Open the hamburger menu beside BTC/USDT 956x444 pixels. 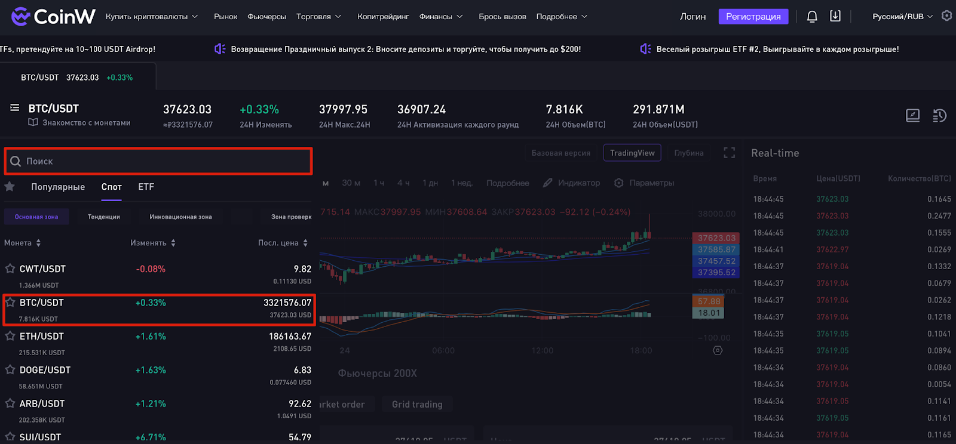15,108
